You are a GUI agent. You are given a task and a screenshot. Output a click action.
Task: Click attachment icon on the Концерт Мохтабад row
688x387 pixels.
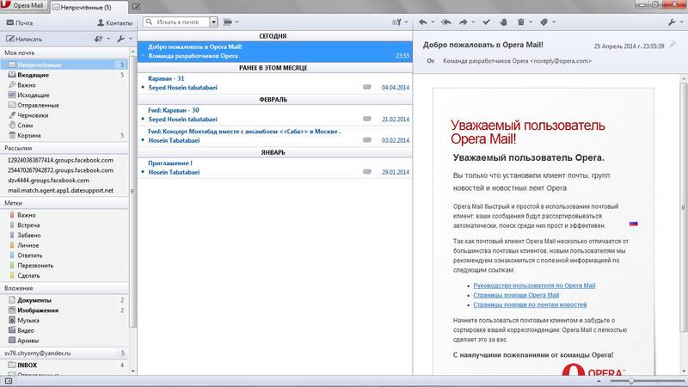pyautogui.click(x=367, y=140)
